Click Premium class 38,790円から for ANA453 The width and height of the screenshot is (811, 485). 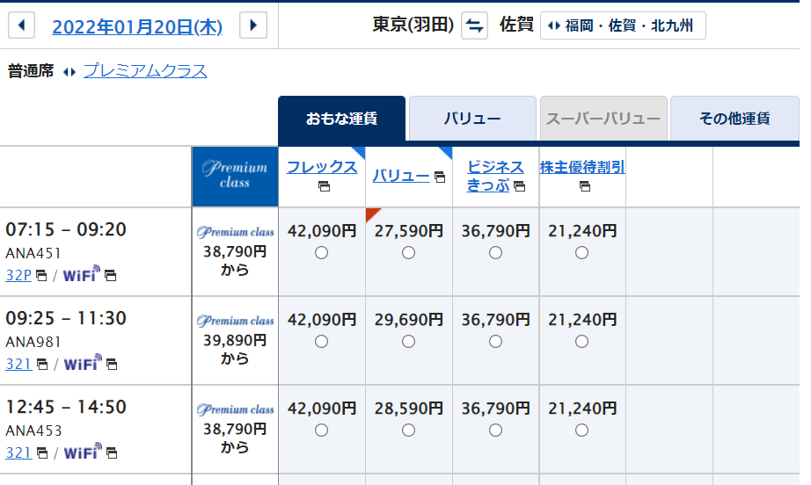tap(235, 430)
